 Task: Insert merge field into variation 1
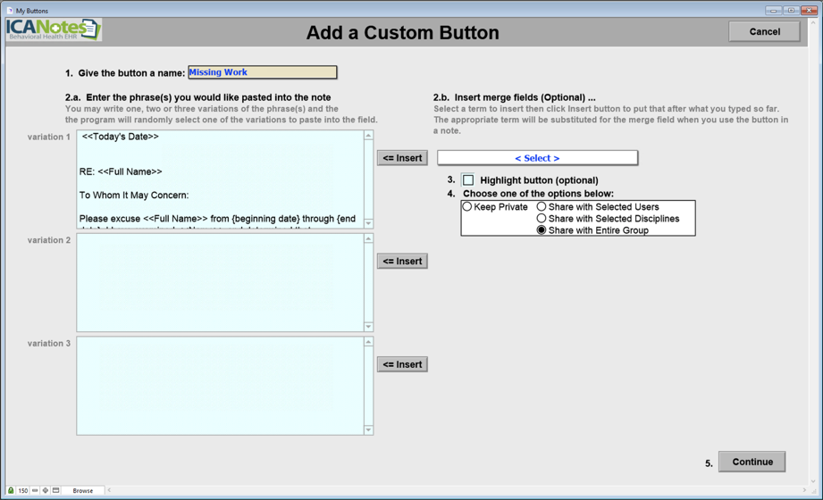tap(402, 158)
